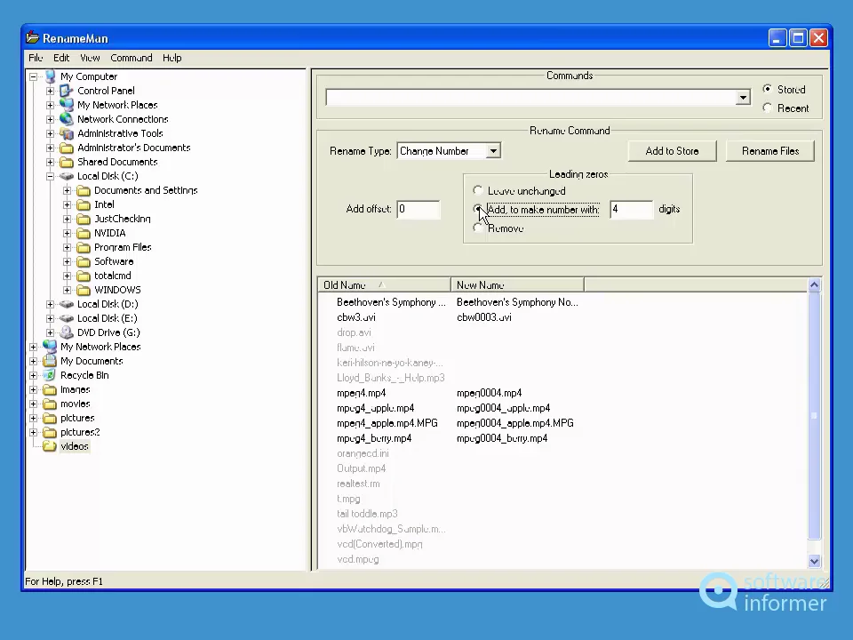Open the Command menu
Viewport: 853px width, 640px height.
click(x=132, y=58)
